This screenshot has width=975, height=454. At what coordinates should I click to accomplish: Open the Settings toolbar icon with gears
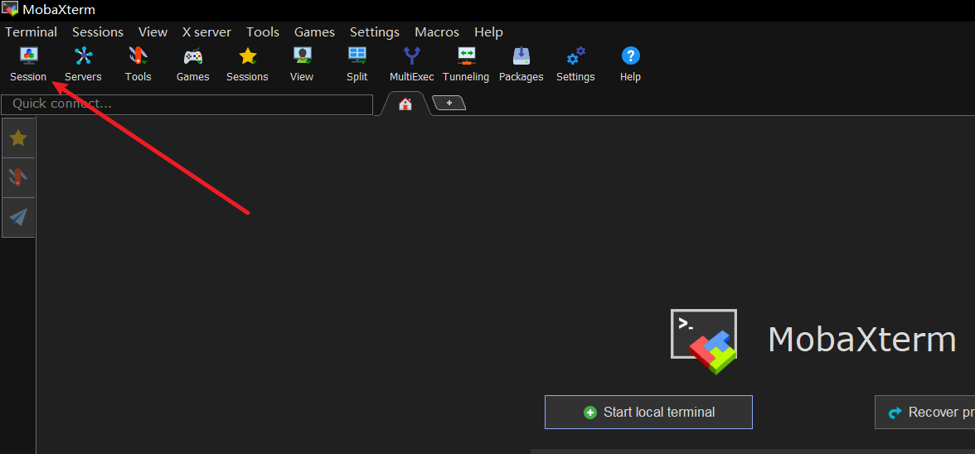575,65
